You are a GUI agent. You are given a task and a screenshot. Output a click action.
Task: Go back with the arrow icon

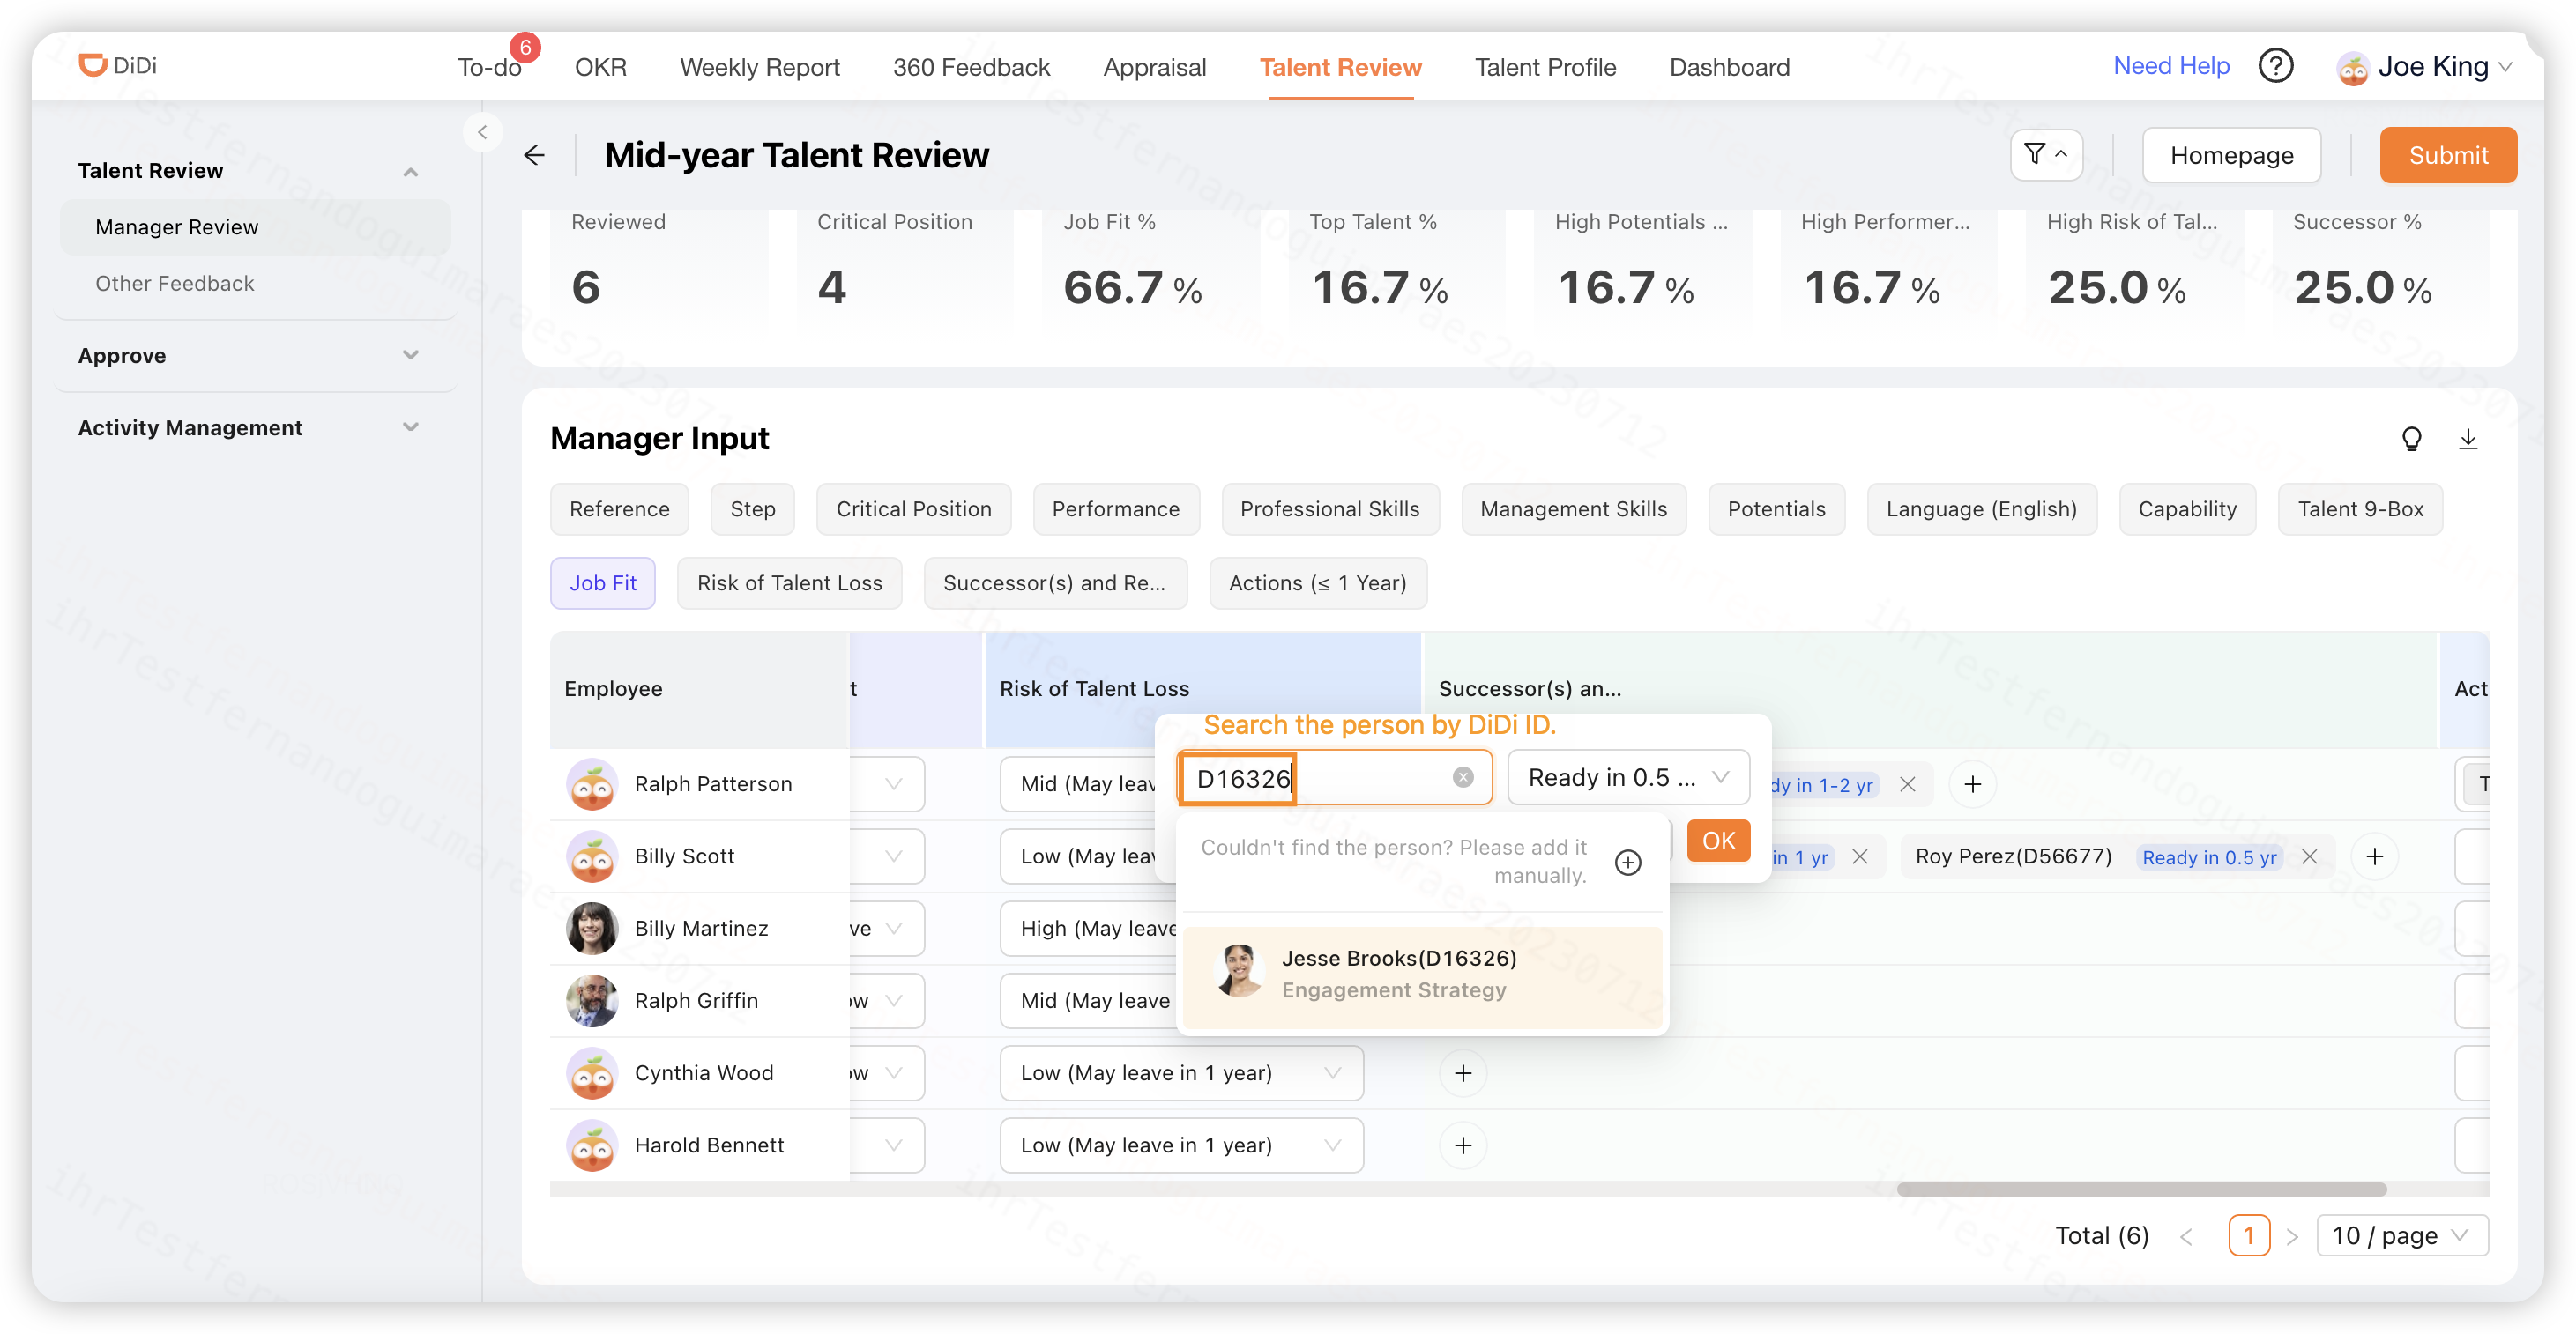tap(534, 155)
